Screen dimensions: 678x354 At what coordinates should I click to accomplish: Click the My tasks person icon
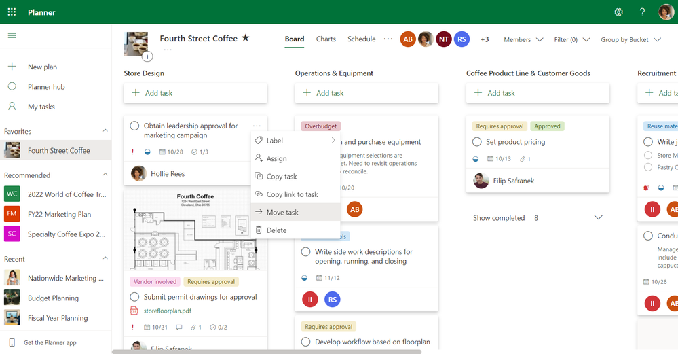pos(12,106)
